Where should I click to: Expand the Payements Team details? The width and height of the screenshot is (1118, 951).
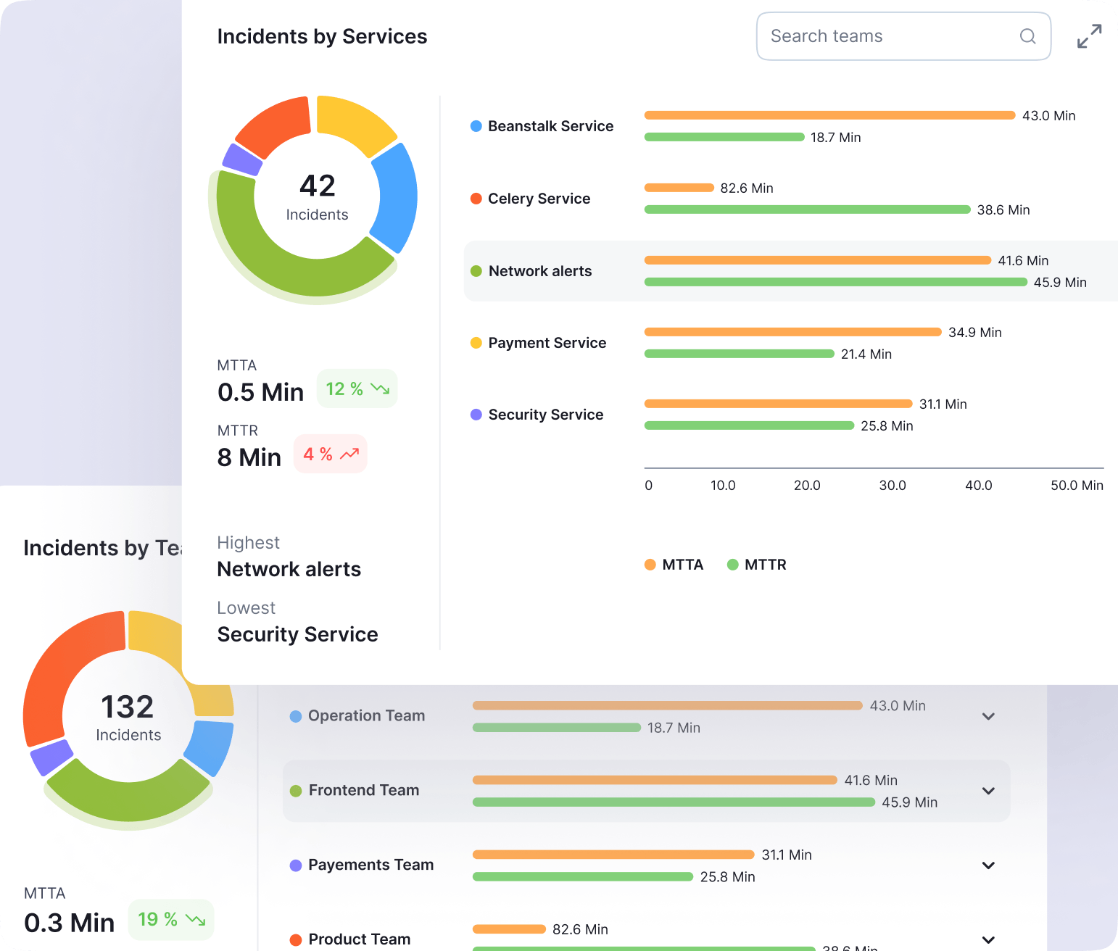[x=988, y=865]
